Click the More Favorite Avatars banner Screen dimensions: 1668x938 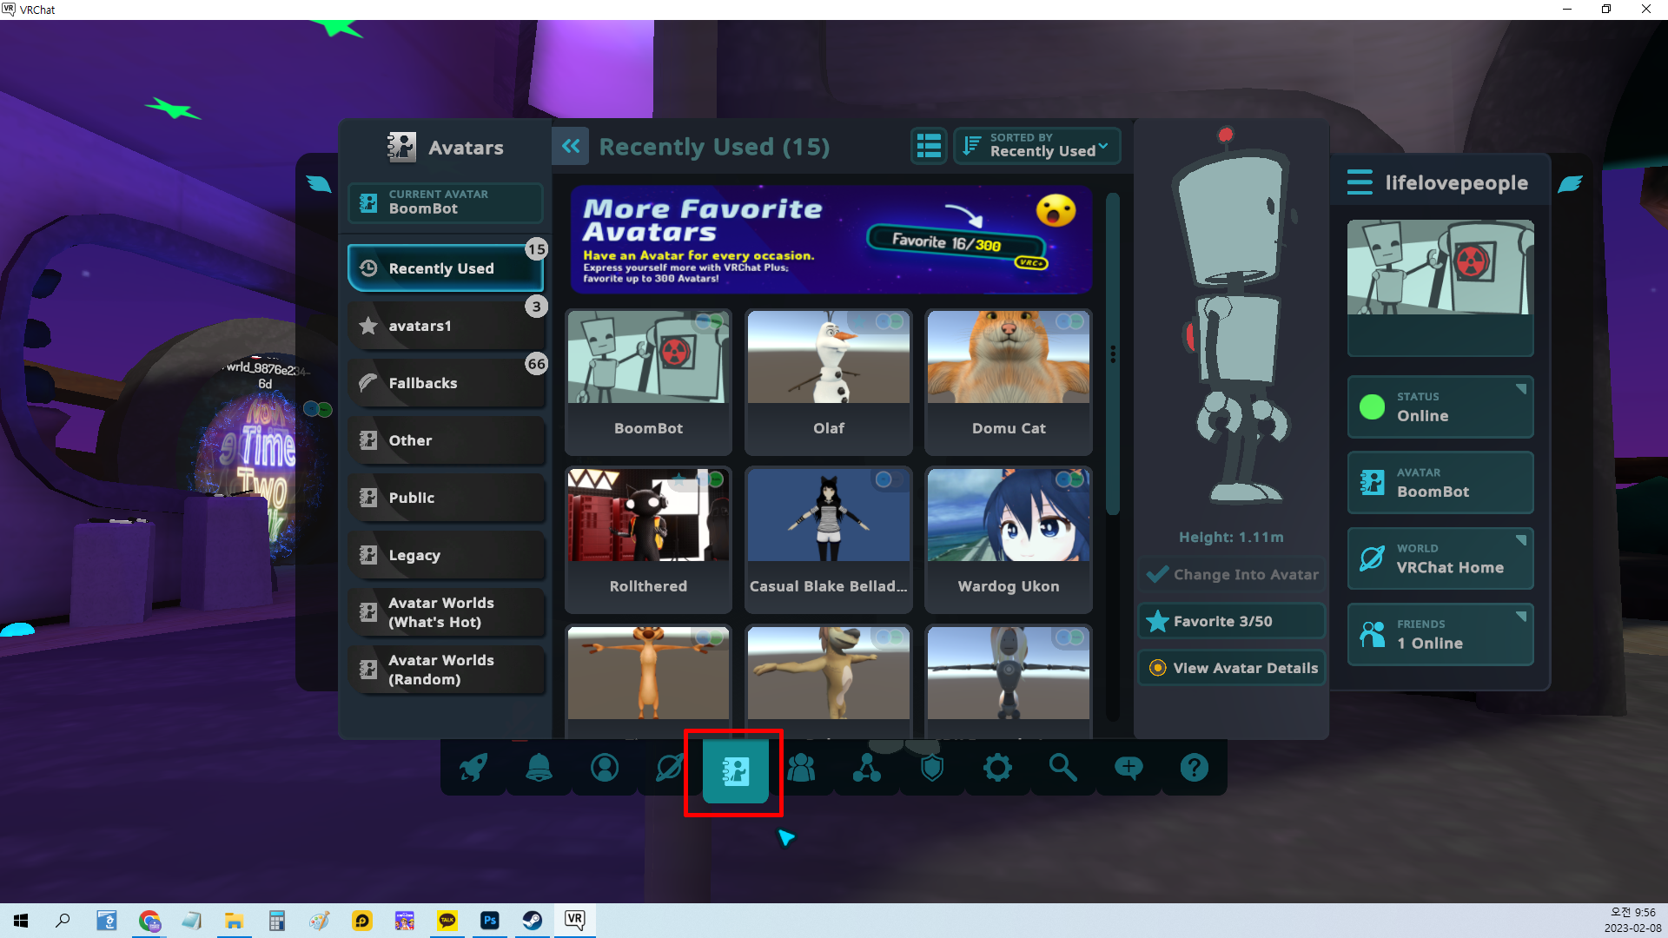pyautogui.click(x=831, y=240)
